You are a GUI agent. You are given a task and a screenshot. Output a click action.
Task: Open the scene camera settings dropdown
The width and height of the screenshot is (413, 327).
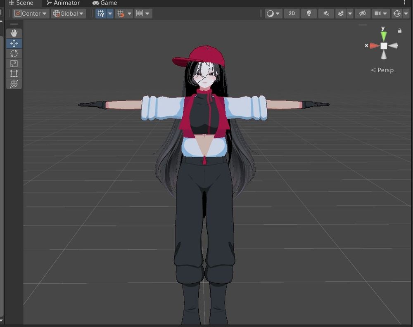381,14
